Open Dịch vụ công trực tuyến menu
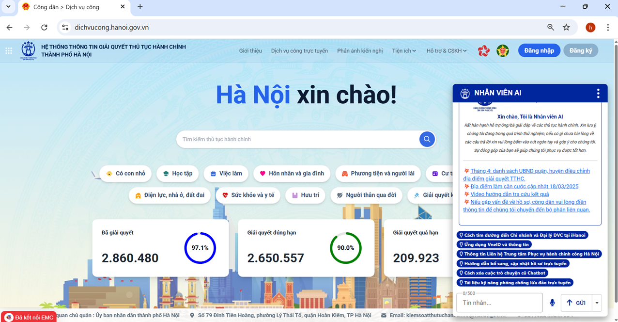 (x=299, y=50)
